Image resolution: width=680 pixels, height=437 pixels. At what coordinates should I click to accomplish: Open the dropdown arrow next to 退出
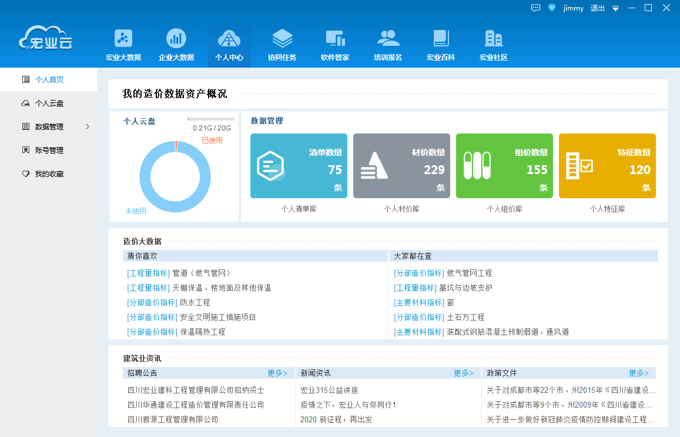point(615,8)
